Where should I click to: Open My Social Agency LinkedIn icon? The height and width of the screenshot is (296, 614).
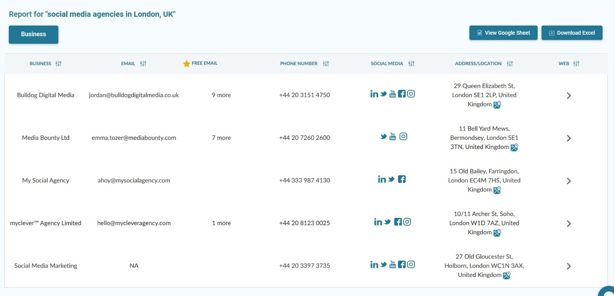[382, 179]
